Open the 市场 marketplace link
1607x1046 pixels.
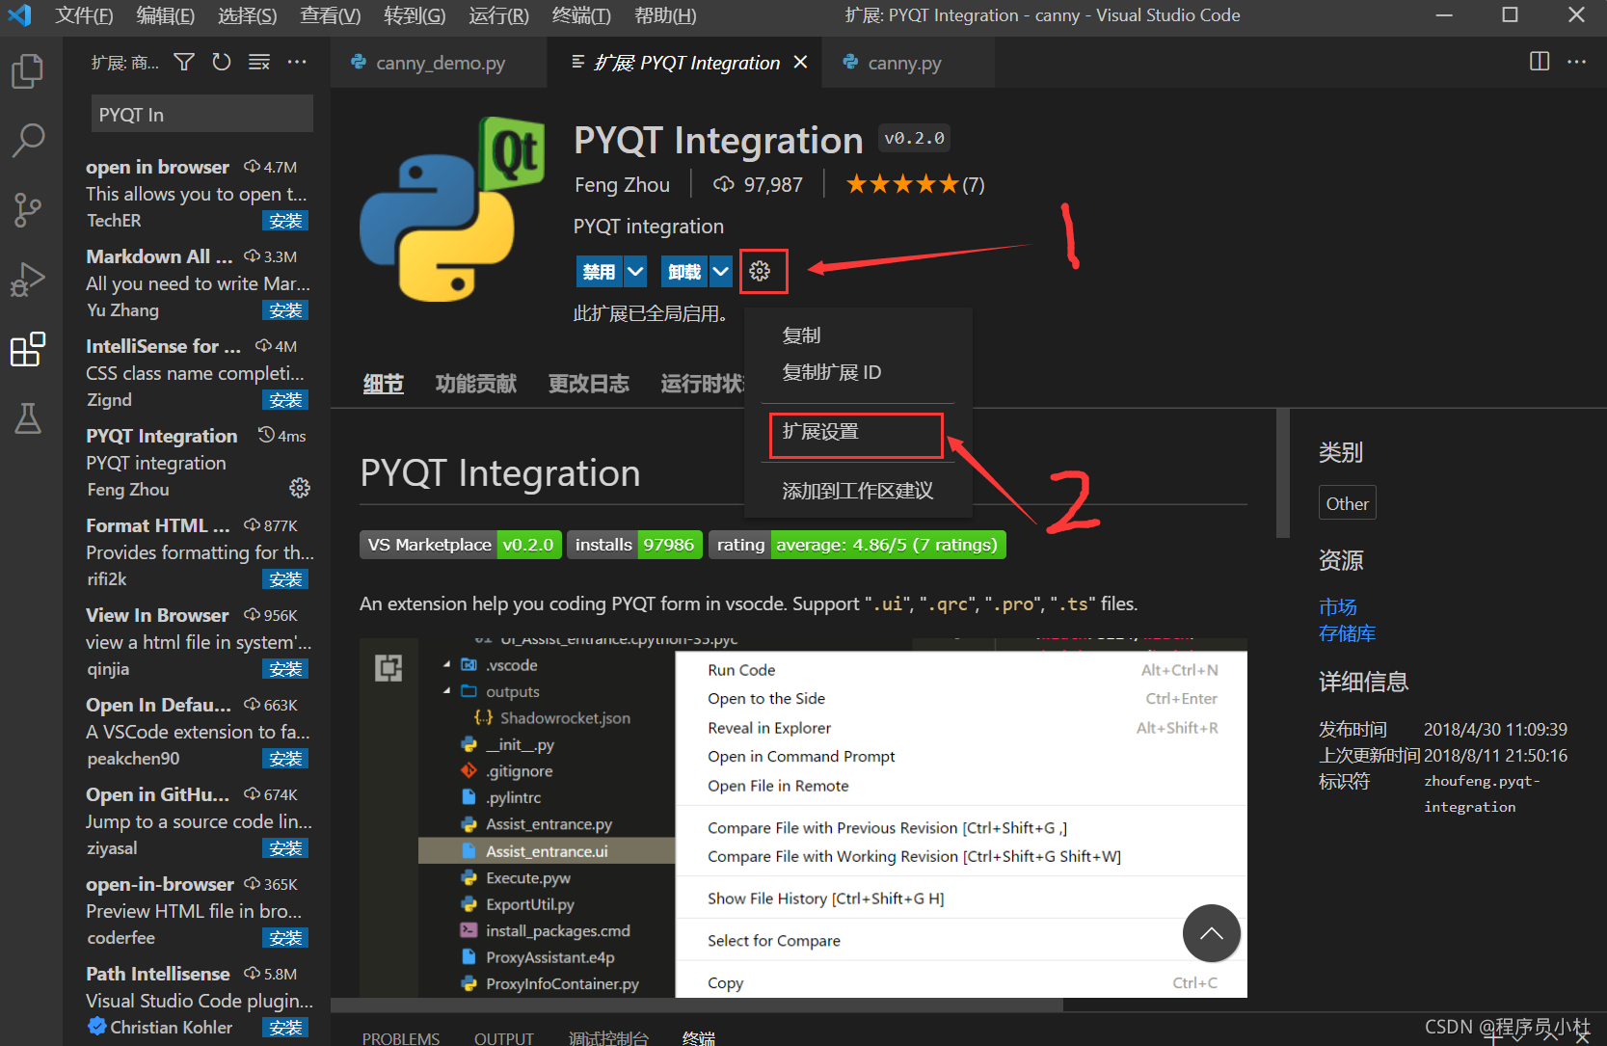pos(1338,606)
